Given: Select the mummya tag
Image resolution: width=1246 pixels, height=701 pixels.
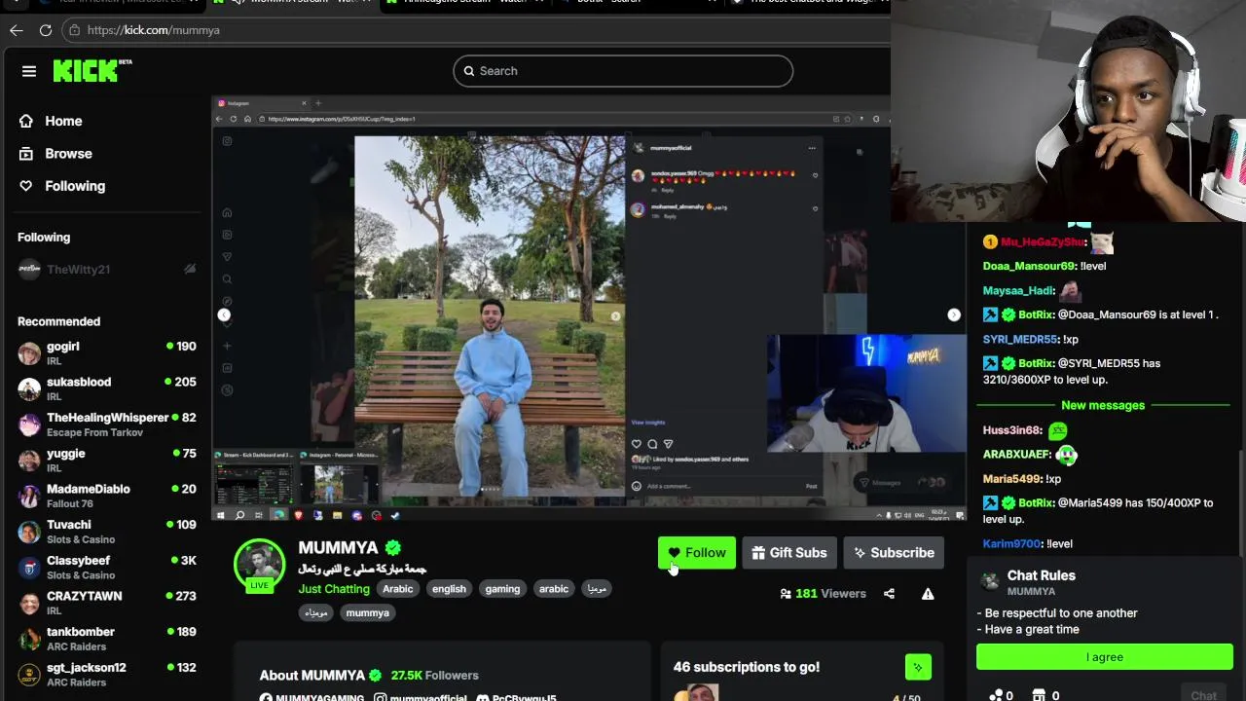Looking at the screenshot, I should (x=367, y=613).
